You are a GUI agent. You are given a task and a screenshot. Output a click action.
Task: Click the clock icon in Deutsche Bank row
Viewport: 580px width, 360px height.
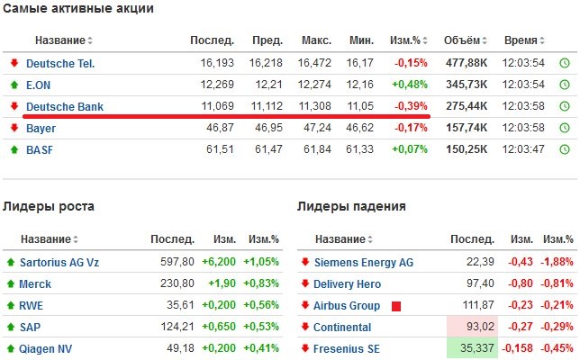point(565,106)
